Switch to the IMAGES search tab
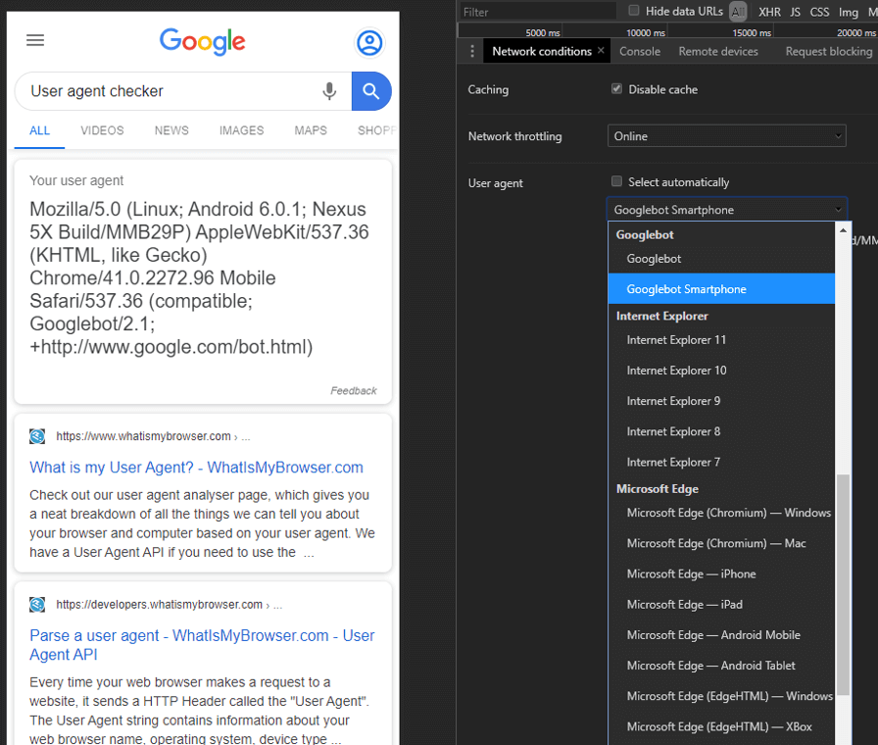 241,130
